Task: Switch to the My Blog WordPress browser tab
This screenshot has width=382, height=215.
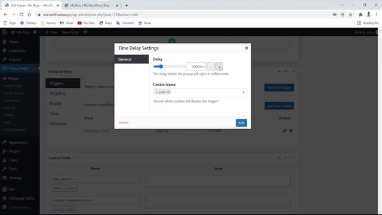Action: [90, 5]
